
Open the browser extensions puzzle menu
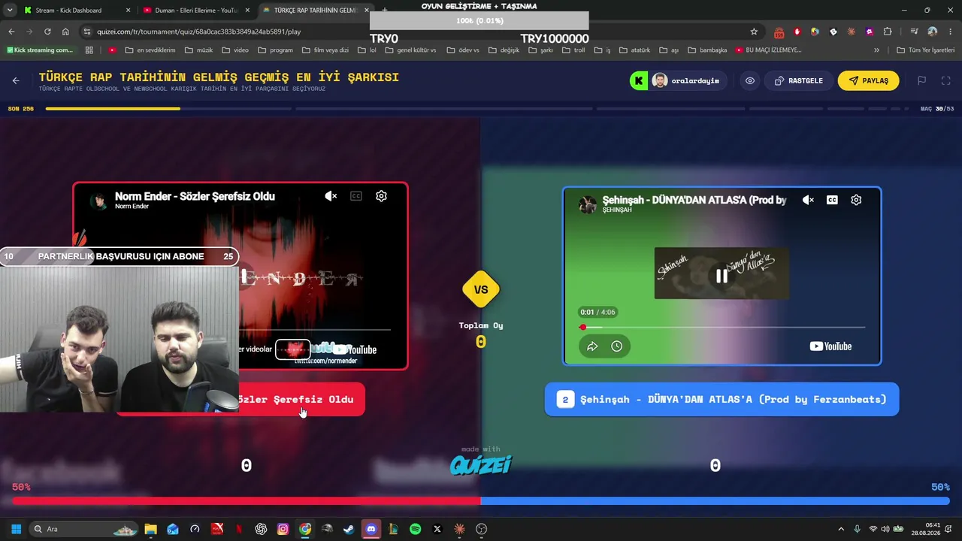coord(888,32)
